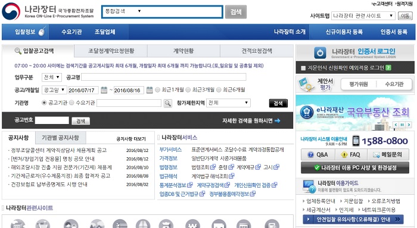Focus the 공고번호 input field
417x228 pixels.
52,121
